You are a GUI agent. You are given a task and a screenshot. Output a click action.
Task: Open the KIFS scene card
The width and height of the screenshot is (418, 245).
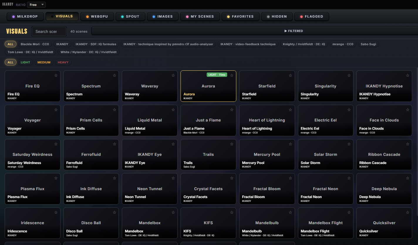208,223
